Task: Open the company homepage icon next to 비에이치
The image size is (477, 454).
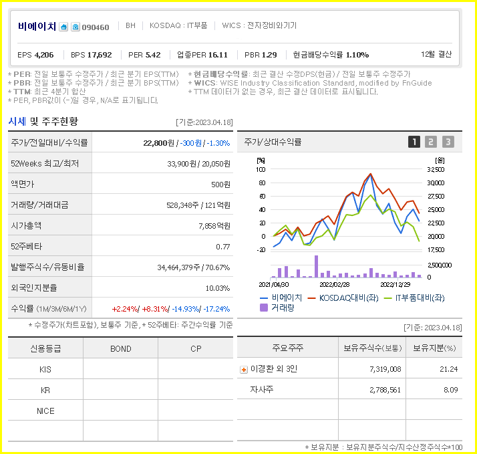Action: [x=63, y=27]
